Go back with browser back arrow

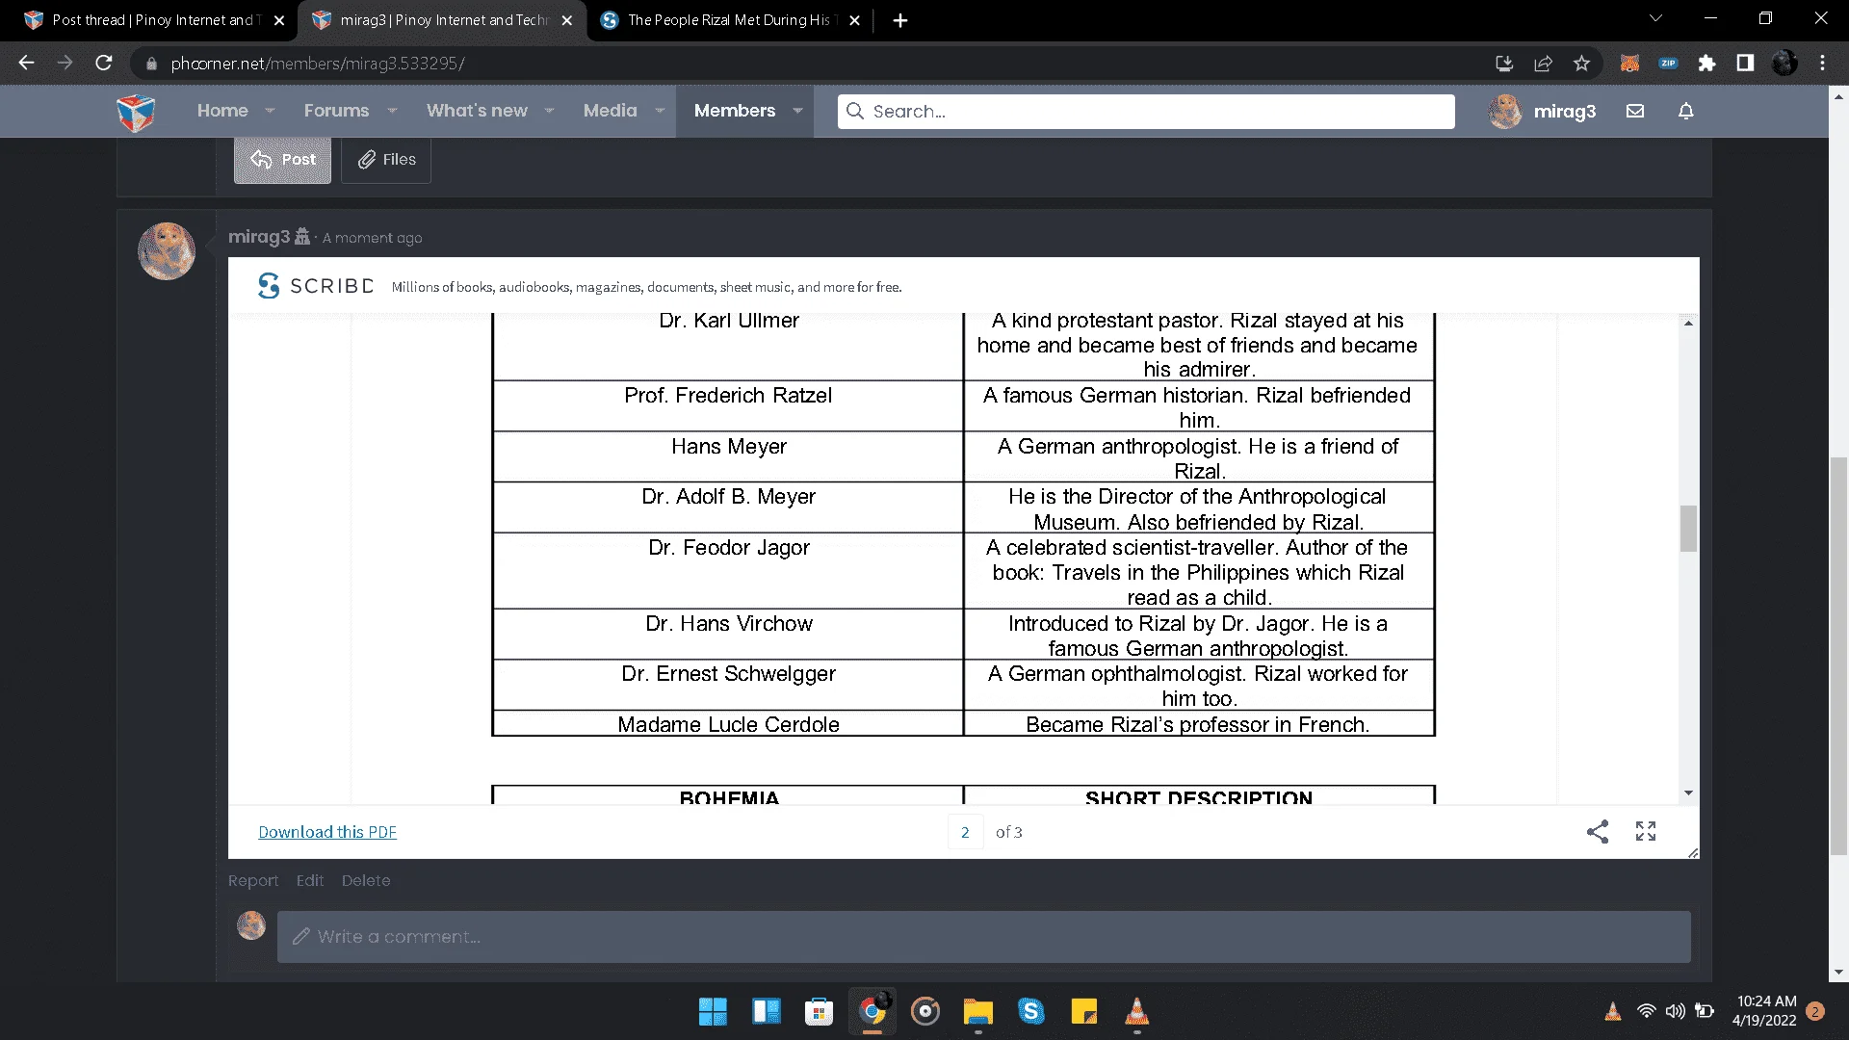pyautogui.click(x=26, y=63)
